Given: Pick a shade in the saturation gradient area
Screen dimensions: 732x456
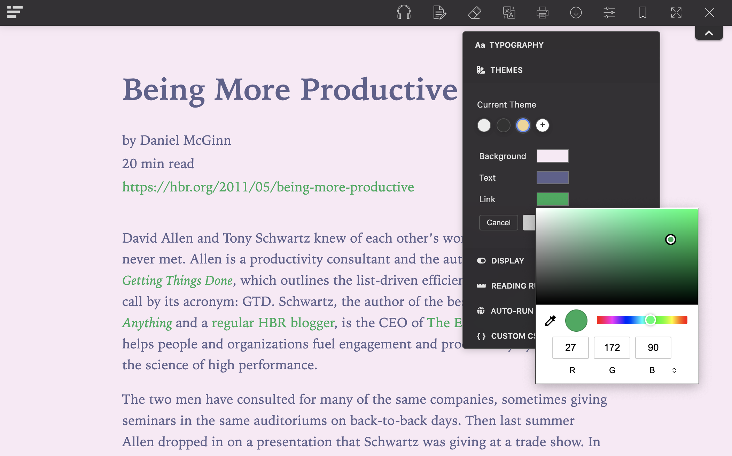Looking at the screenshot, I should tap(617, 257).
